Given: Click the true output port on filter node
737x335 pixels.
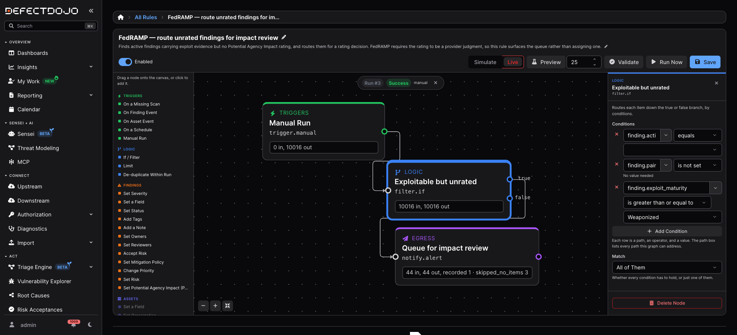Looking at the screenshot, I should pyautogui.click(x=509, y=179).
